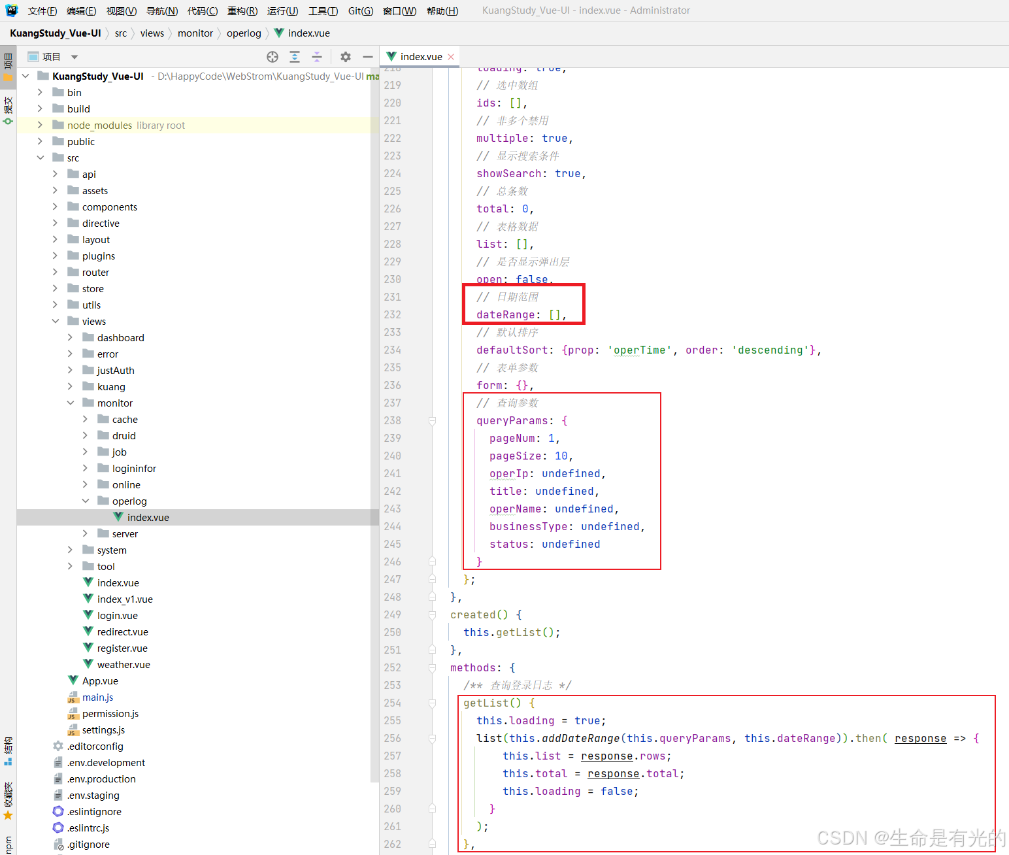Select permission.js in project tree
Screen dimensions: 1009x855
(103, 714)
